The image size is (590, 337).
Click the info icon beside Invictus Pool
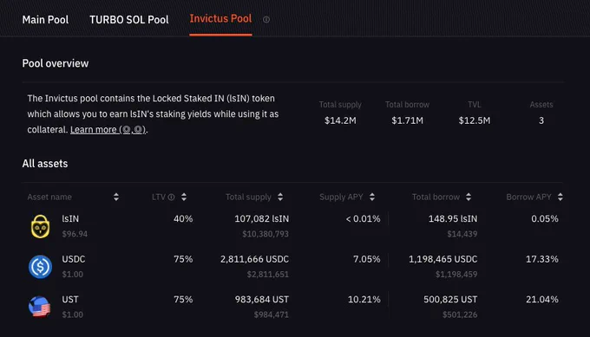pos(266,20)
